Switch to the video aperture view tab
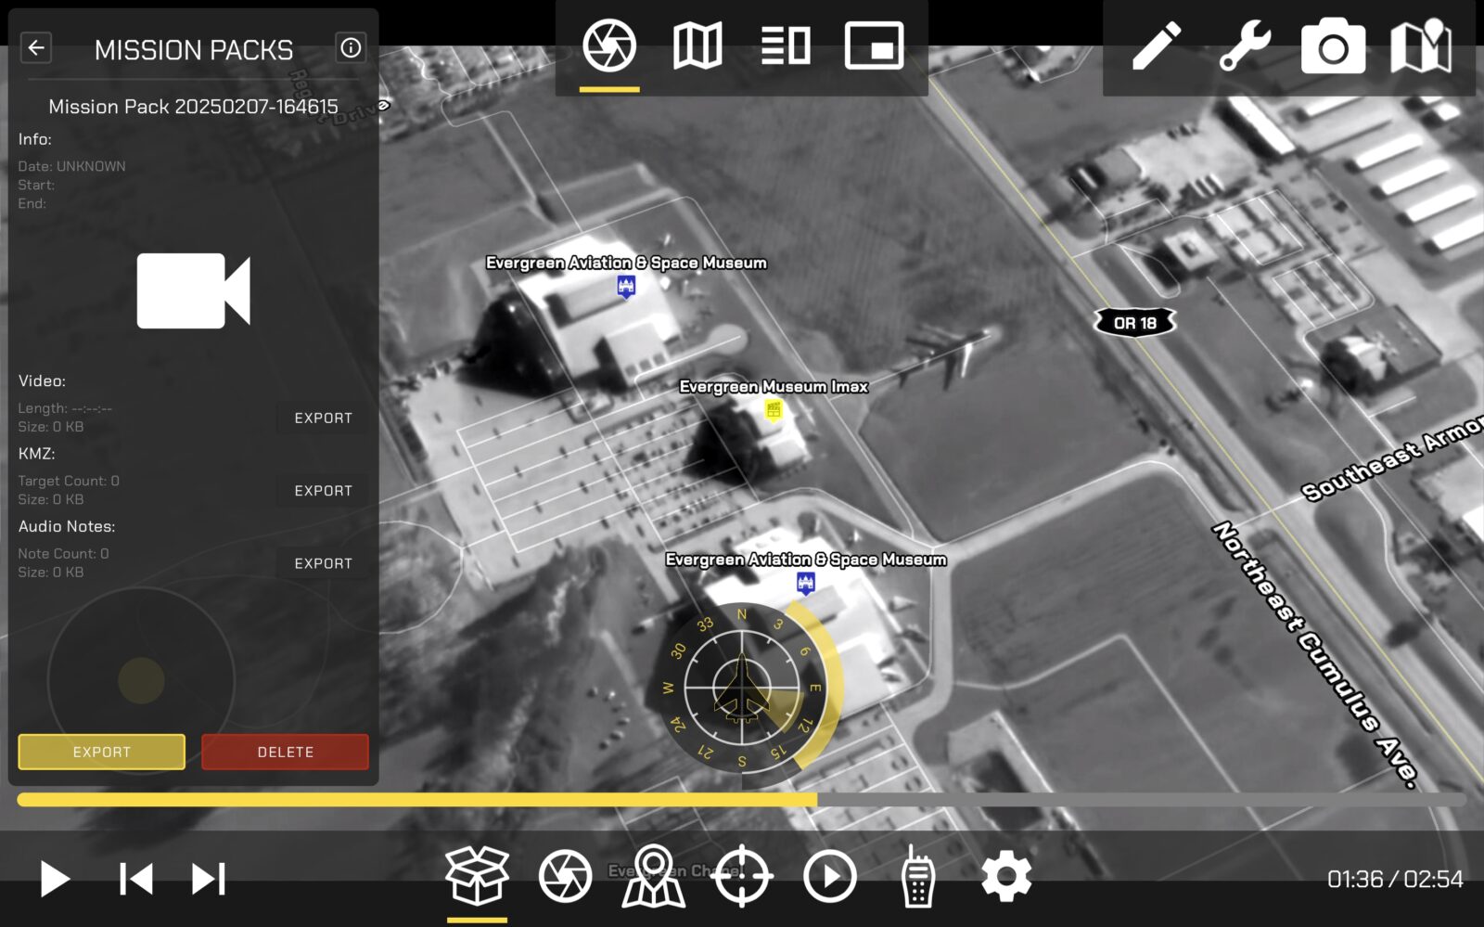This screenshot has width=1484, height=927. coord(609,45)
